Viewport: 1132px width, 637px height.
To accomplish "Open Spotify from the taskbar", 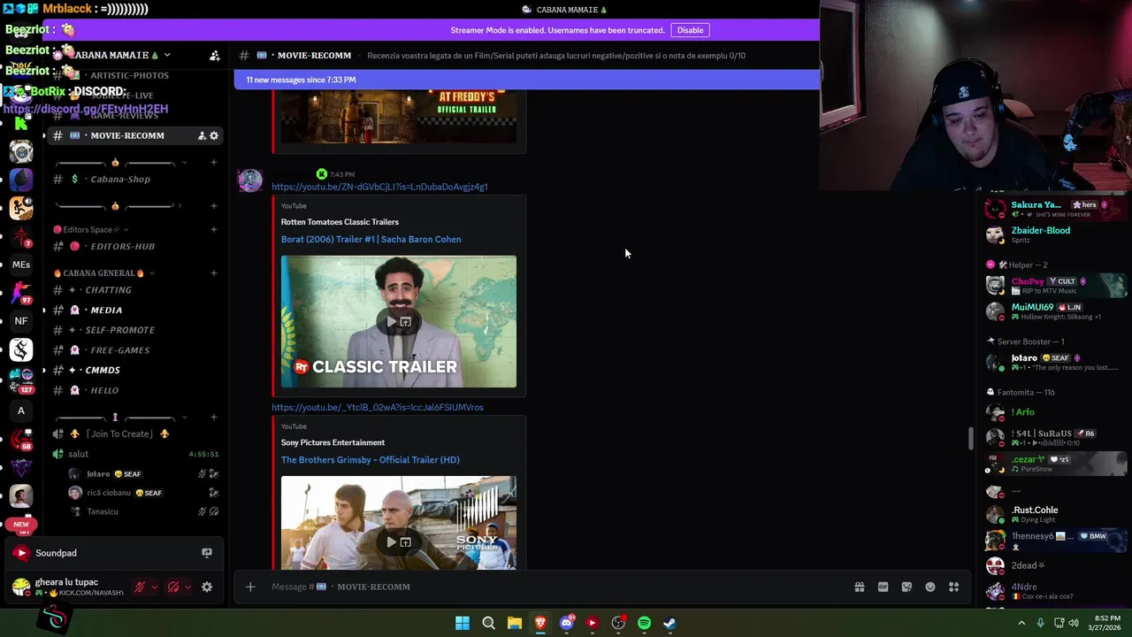I will tap(644, 623).
